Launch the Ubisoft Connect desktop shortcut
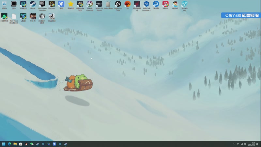Screen dimensions: 261x147 click(x=89, y=6)
